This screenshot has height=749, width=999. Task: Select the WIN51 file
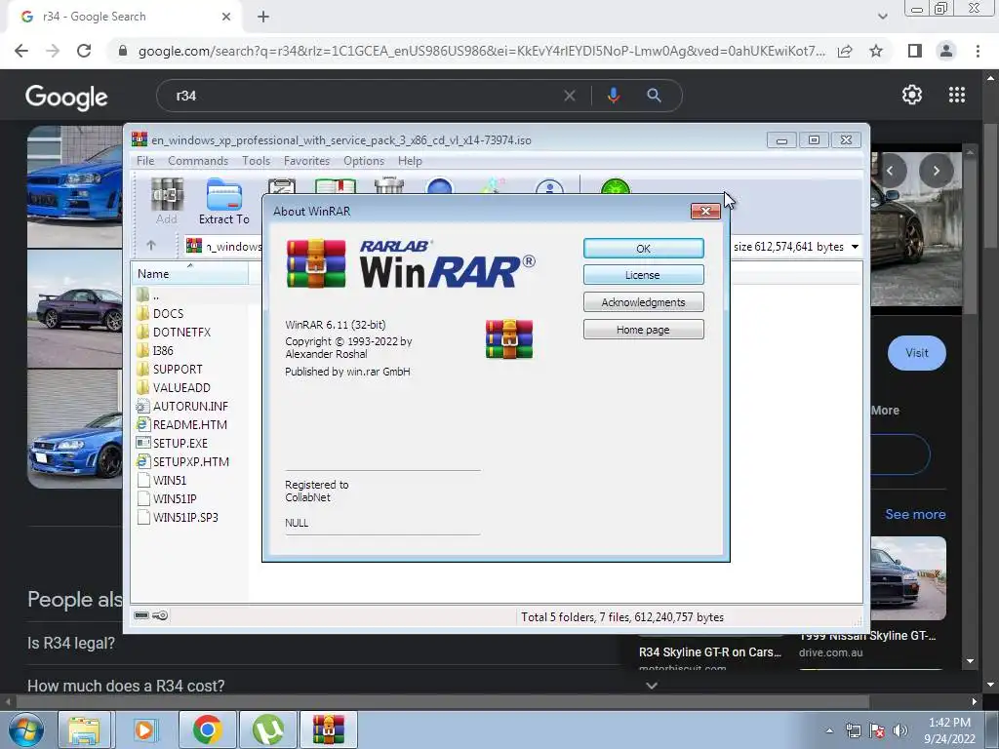coord(170,480)
